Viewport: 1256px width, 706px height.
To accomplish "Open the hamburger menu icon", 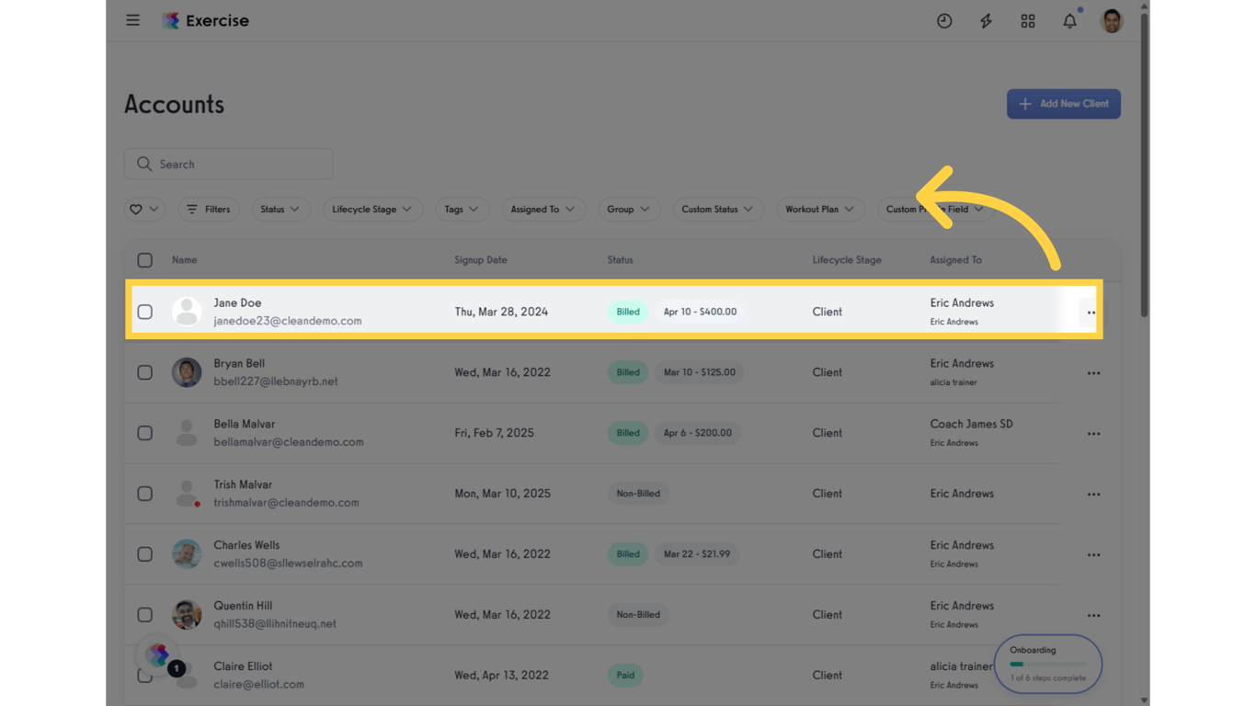I will [132, 19].
